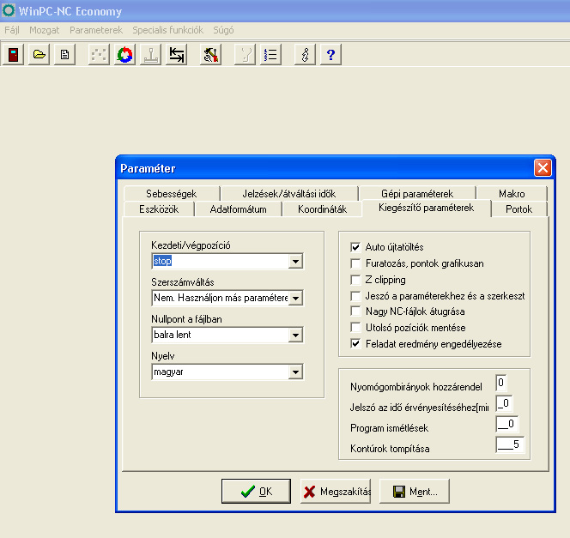Click the tool and wrench settings icon
Viewport: 570px width, 538px height.
pos(211,55)
